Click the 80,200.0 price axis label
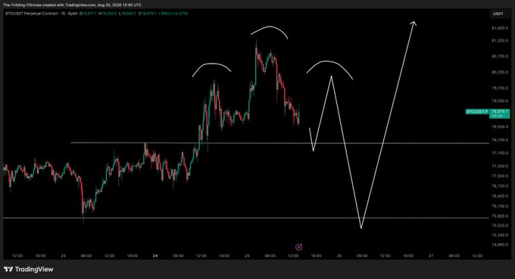The width and height of the screenshot is (515, 279). point(500,72)
